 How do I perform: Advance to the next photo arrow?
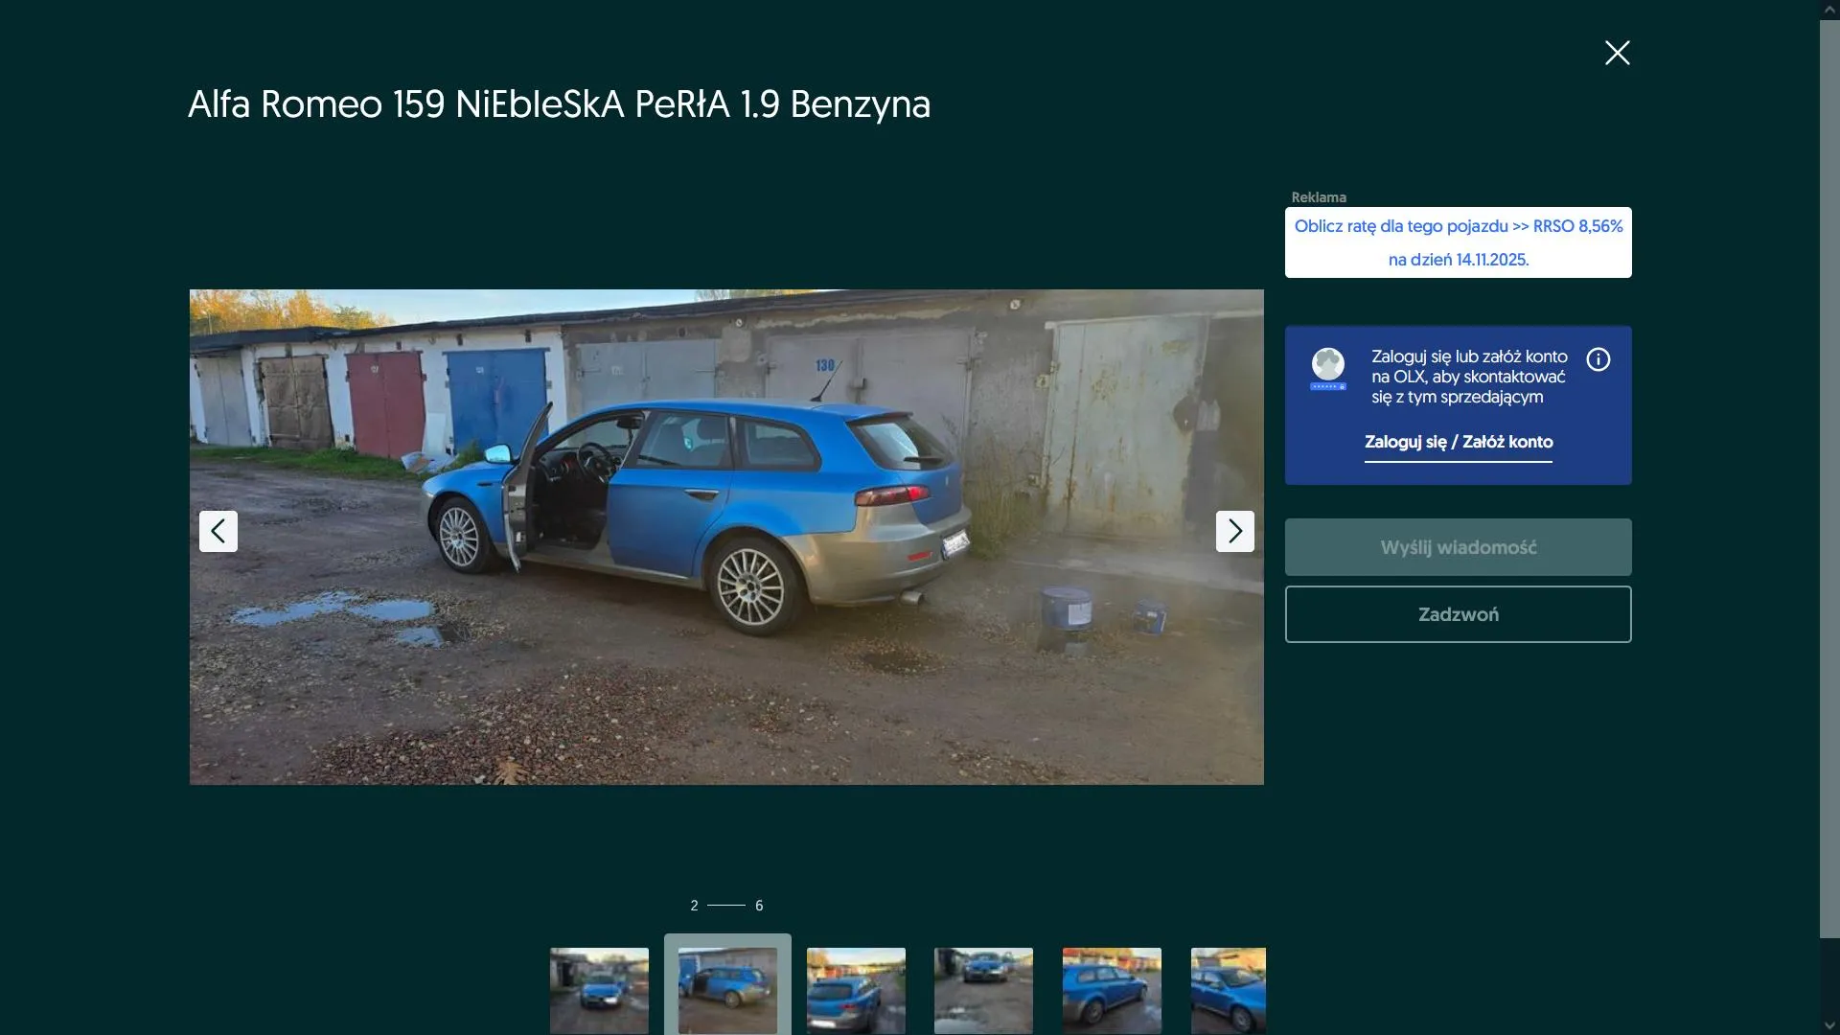pyautogui.click(x=1234, y=531)
